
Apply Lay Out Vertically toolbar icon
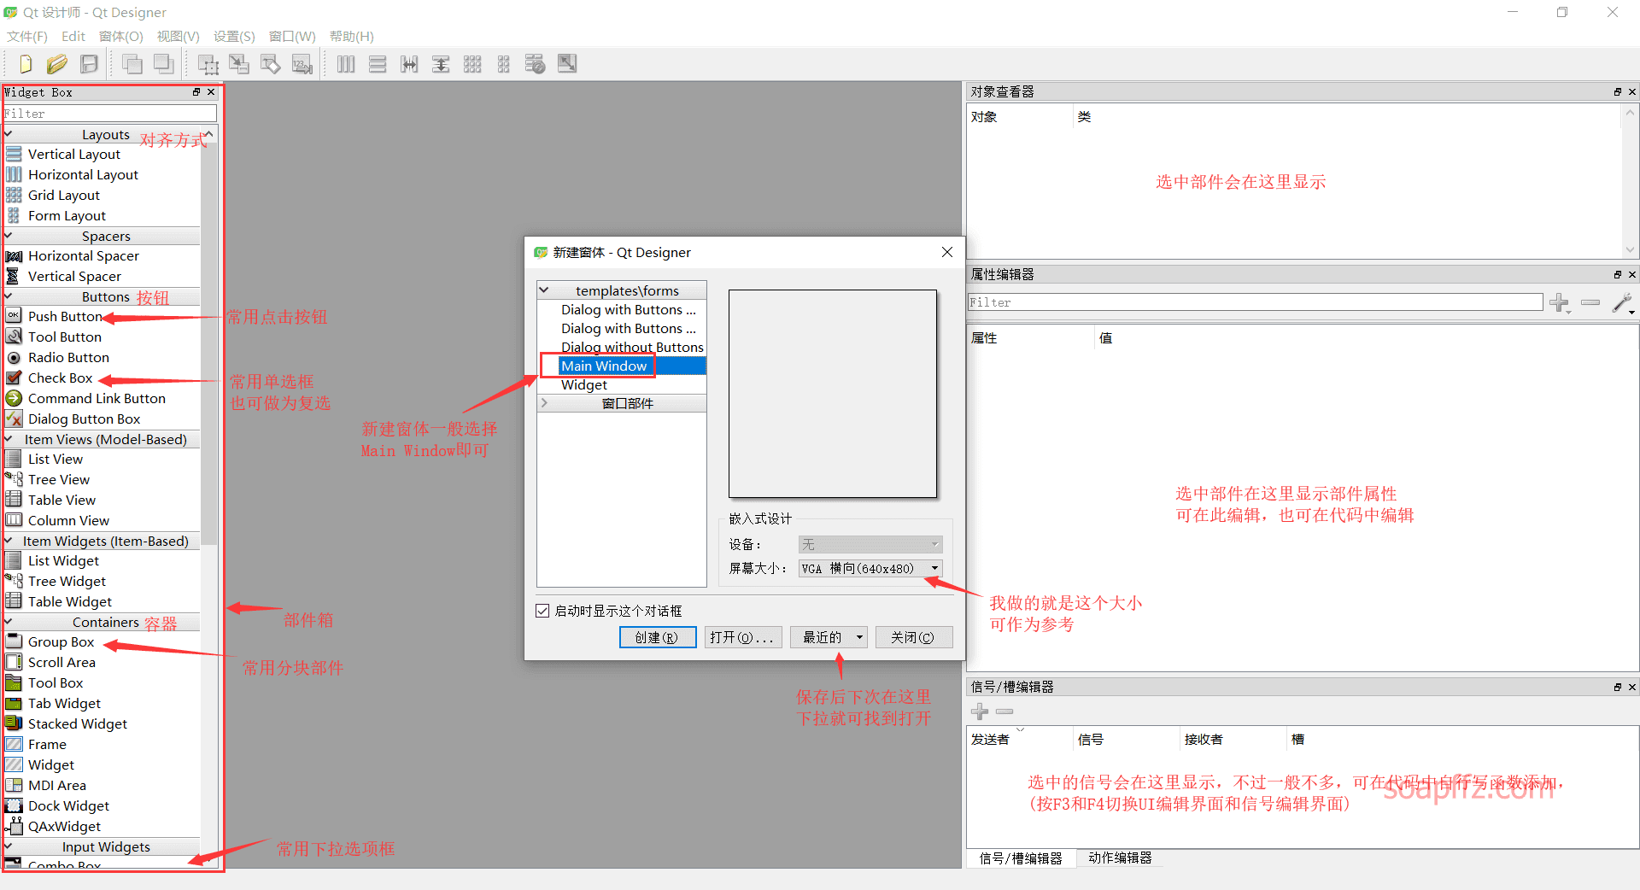tap(378, 64)
